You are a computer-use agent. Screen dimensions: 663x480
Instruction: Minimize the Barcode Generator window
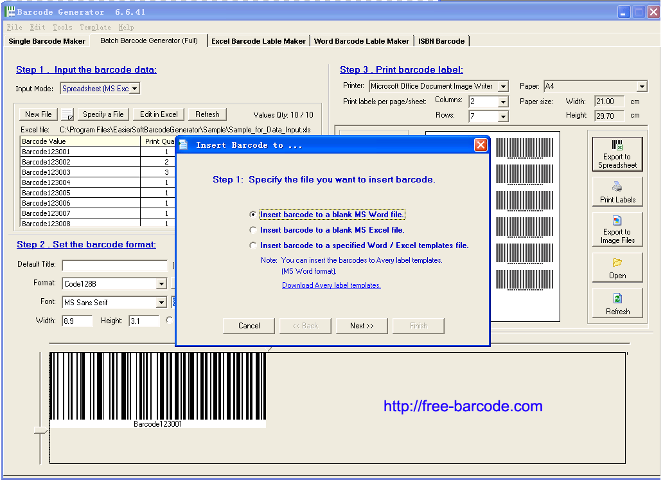[624, 12]
